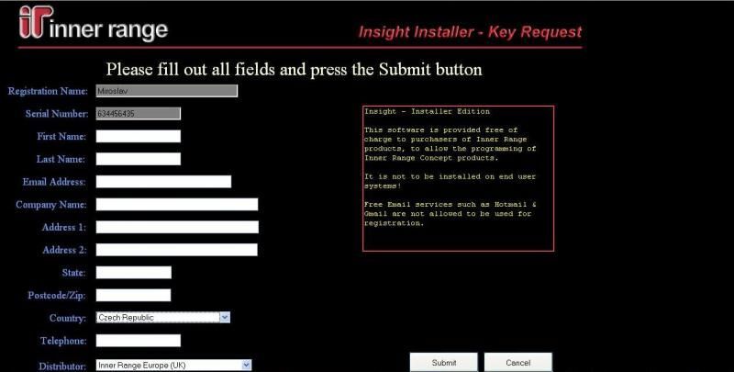Viewport: 734px width, 372px height.
Task: Click the Address 2 input field
Action: click(x=176, y=249)
